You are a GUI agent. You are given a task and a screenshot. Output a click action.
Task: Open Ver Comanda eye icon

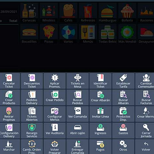[x=78, y=111]
